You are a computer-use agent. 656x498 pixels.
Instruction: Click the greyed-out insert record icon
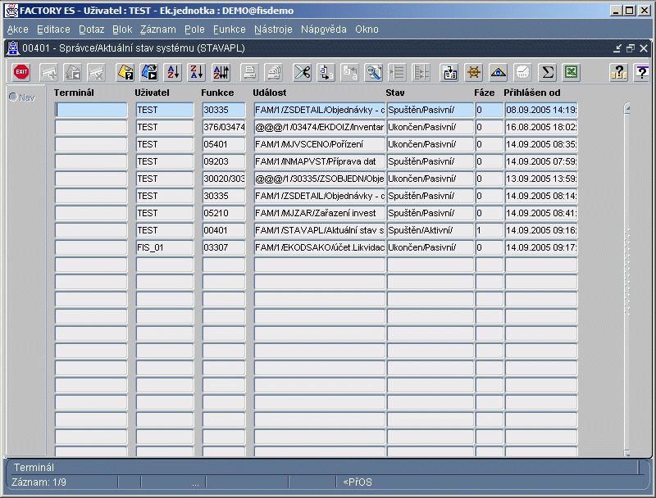tap(48, 72)
